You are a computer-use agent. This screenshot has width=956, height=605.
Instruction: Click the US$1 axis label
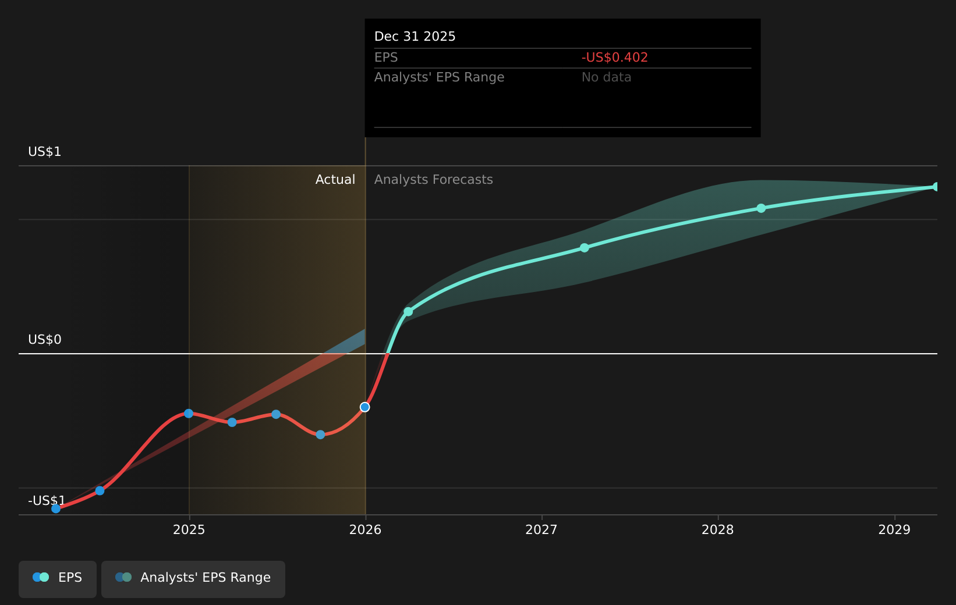click(x=45, y=152)
